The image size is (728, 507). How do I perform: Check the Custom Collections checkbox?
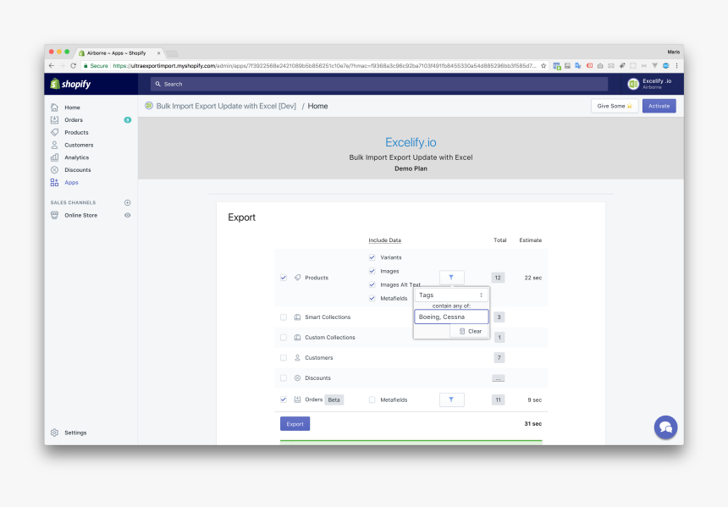point(284,338)
